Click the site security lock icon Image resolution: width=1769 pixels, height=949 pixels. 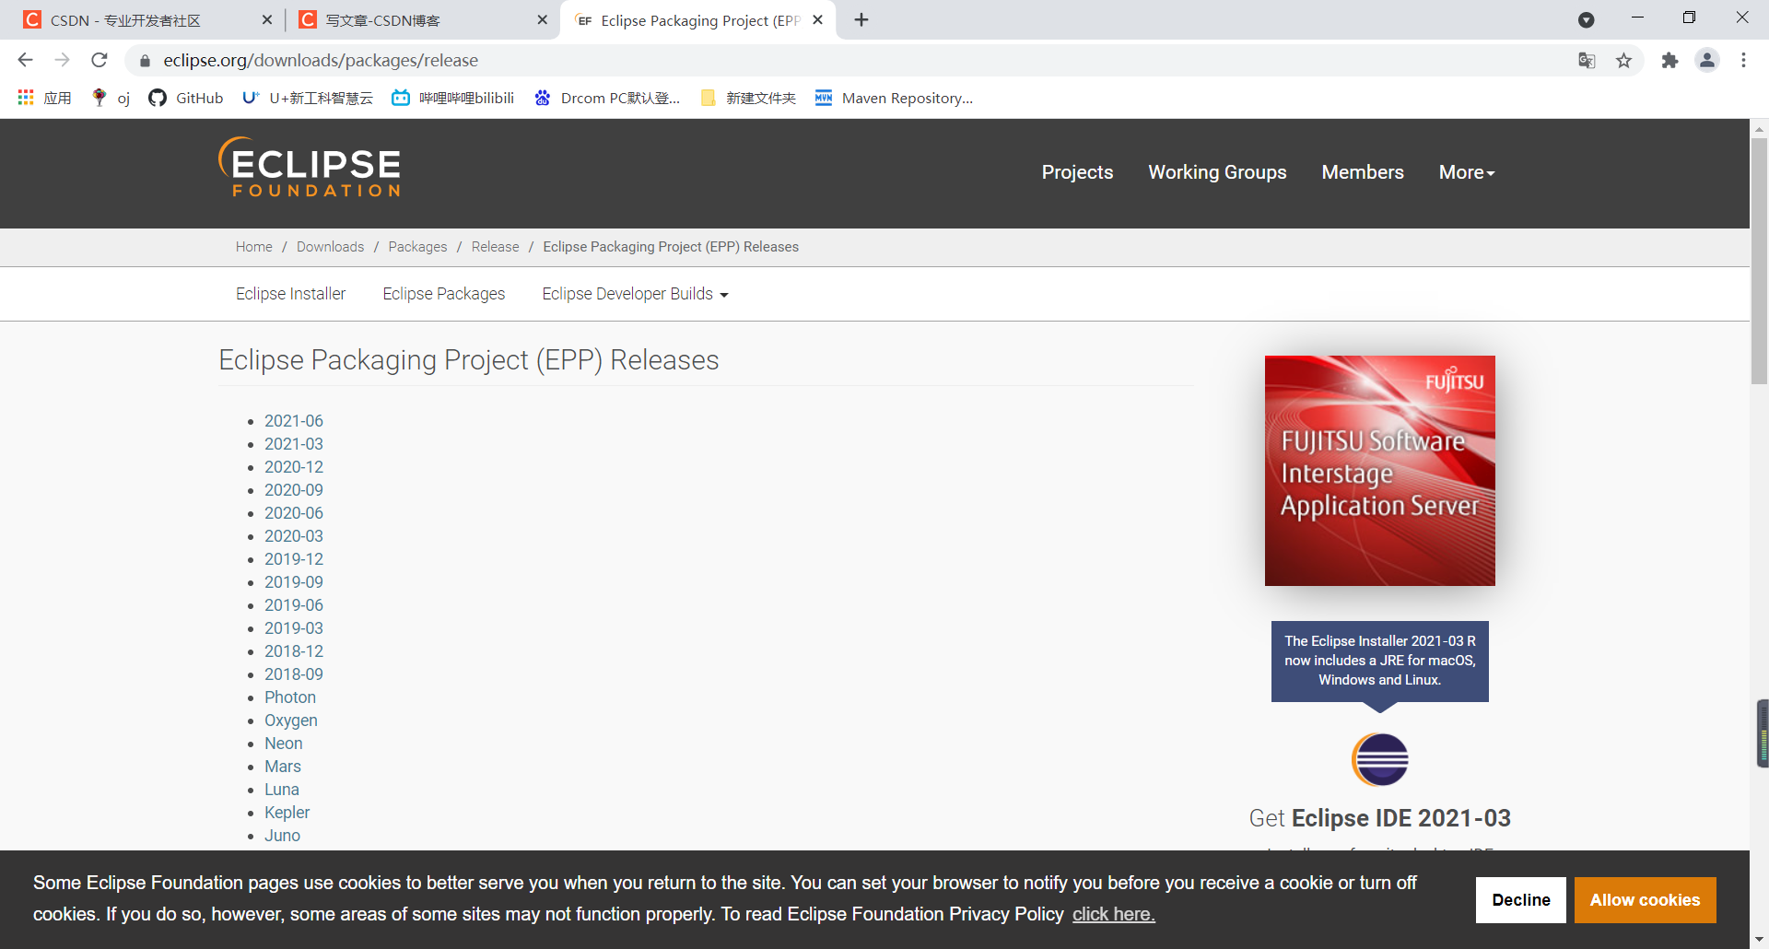click(145, 60)
